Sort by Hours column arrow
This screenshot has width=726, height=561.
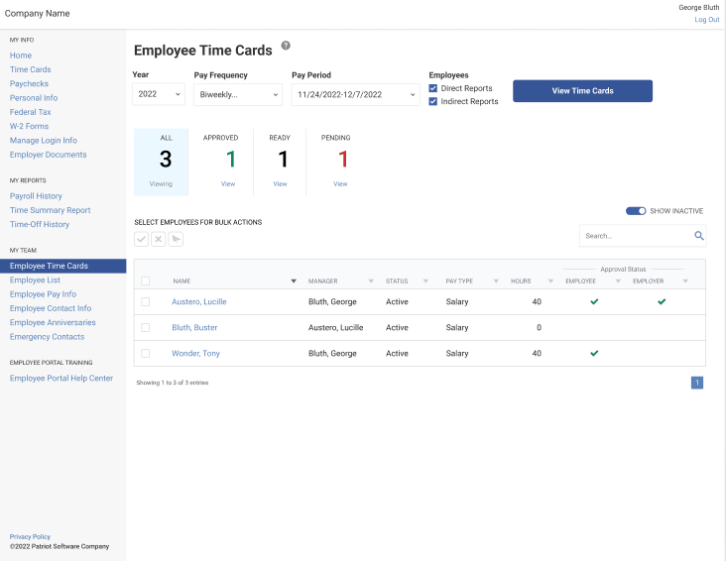point(550,280)
